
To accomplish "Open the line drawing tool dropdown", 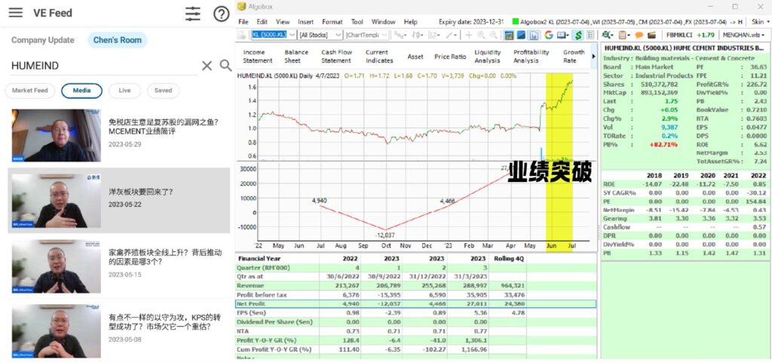I will [x=451, y=35].
